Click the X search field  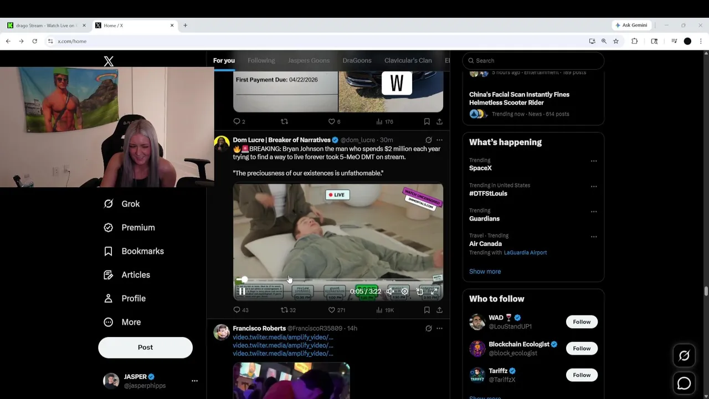click(x=533, y=60)
